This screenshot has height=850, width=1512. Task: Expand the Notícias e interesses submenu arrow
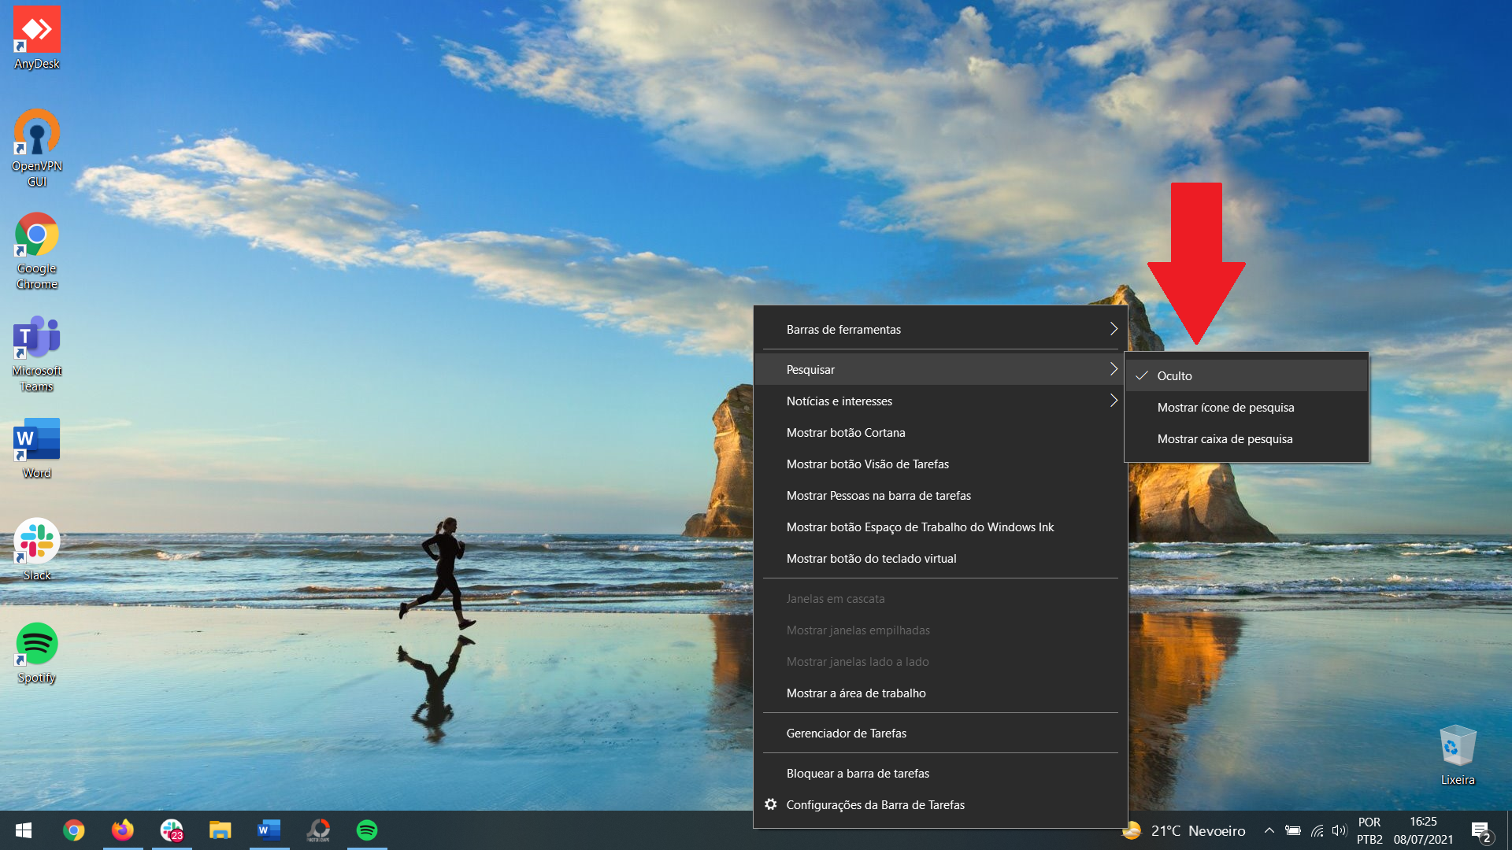click(x=1114, y=401)
